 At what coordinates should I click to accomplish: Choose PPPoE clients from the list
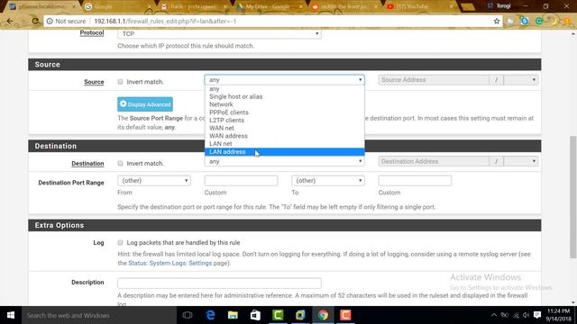coord(285,112)
